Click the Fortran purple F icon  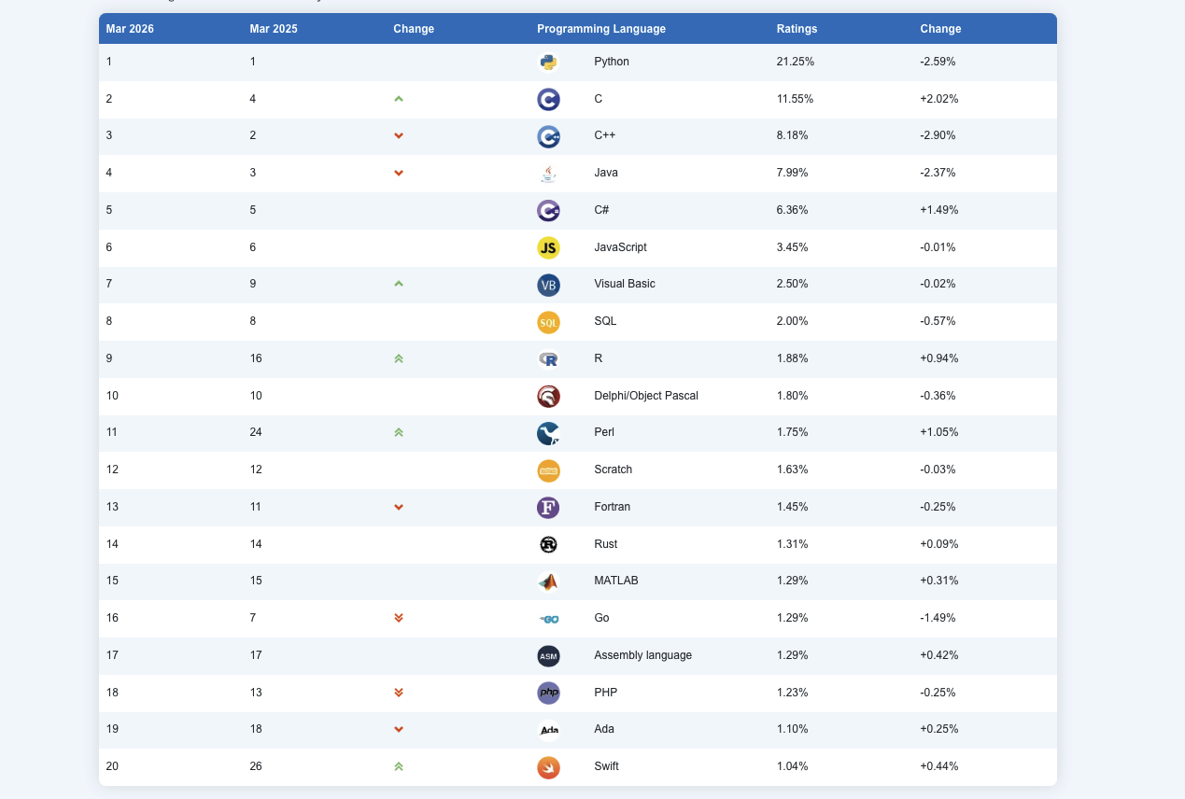pos(549,508)
